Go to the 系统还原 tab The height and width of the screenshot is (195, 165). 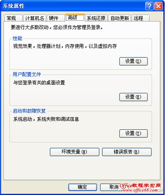pyautogui.click(x=96, y=18)
